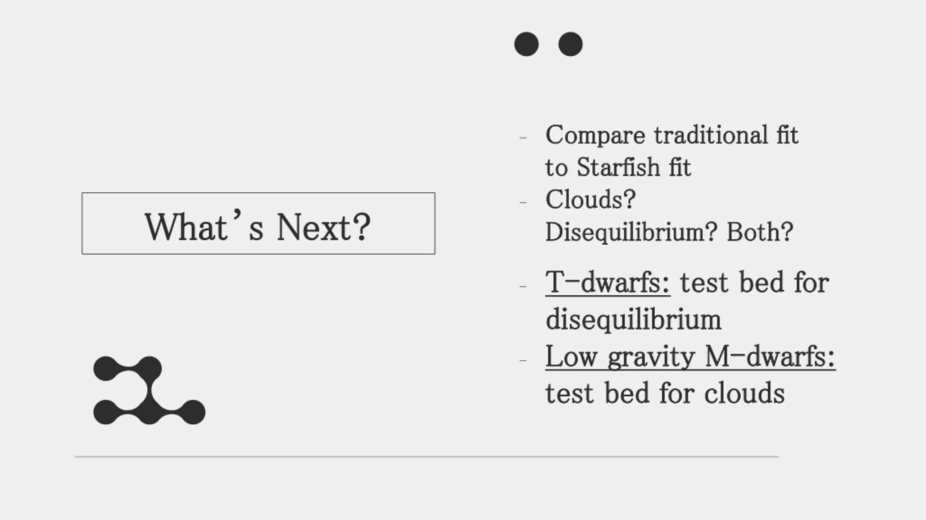
Task: Click the dash bullet before 'Clouds?'
Action: coord(523,202)
